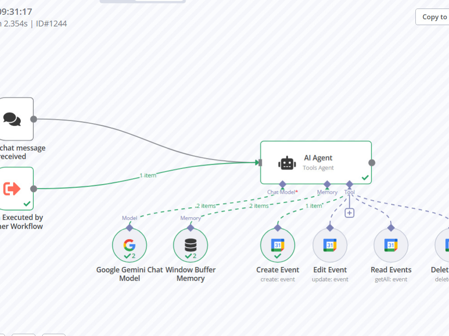Click the Edit Event top diamond connector
The image size is (449, 336).
point(330,228)
